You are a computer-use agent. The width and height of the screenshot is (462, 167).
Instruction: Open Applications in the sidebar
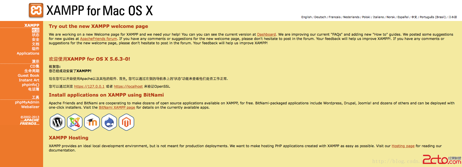coord(28,53)
